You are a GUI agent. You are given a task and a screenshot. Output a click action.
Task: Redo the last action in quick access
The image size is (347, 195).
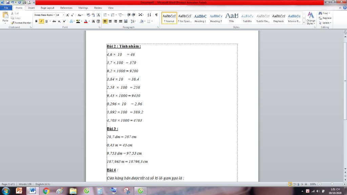(x=19, y=2)
